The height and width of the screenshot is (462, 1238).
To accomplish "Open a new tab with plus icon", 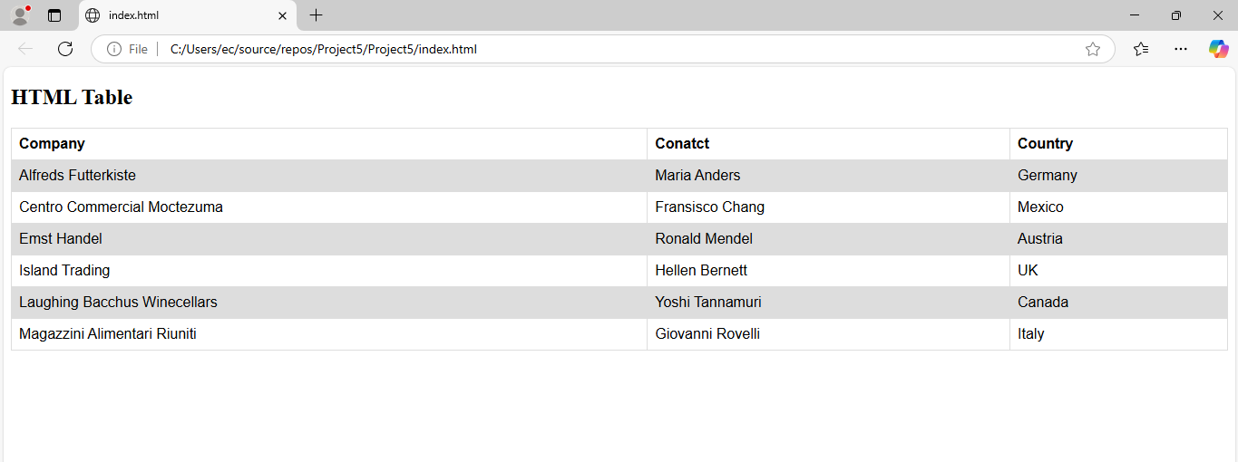I will (x=316, y=15).
